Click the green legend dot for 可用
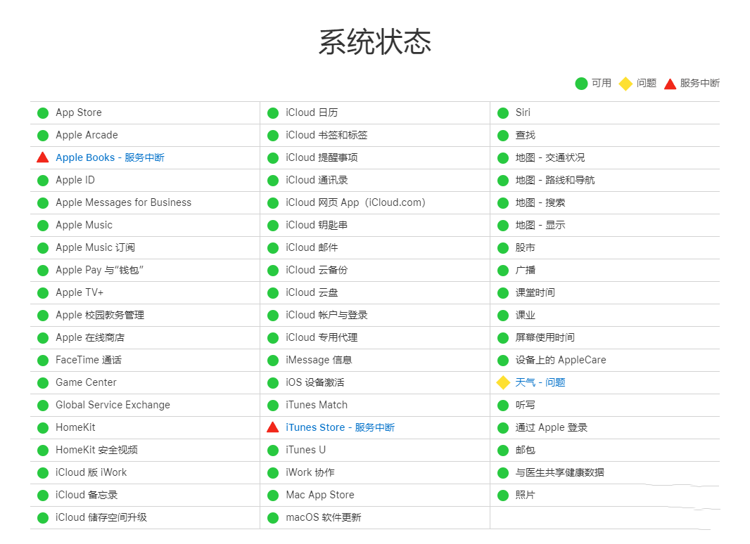Image resolution: width=750 pixels, height=544 pixels. coord(581,83)
